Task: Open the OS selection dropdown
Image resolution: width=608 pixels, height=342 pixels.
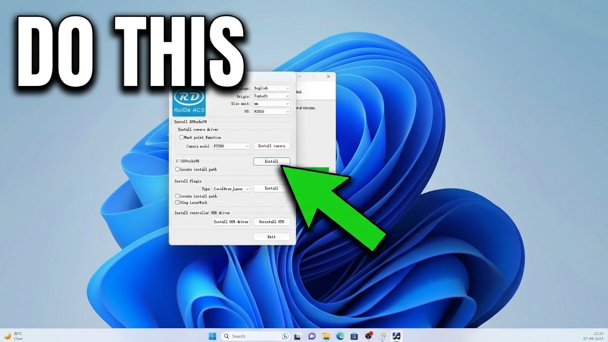Action: 271,112
